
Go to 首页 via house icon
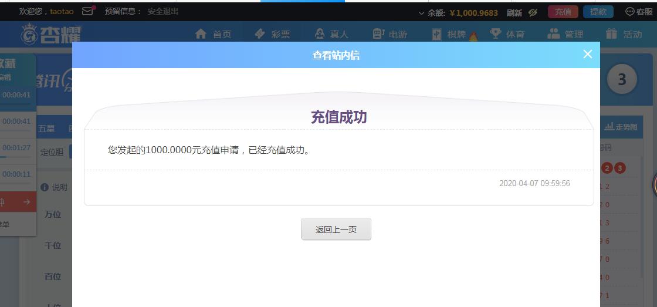point(201,34)
